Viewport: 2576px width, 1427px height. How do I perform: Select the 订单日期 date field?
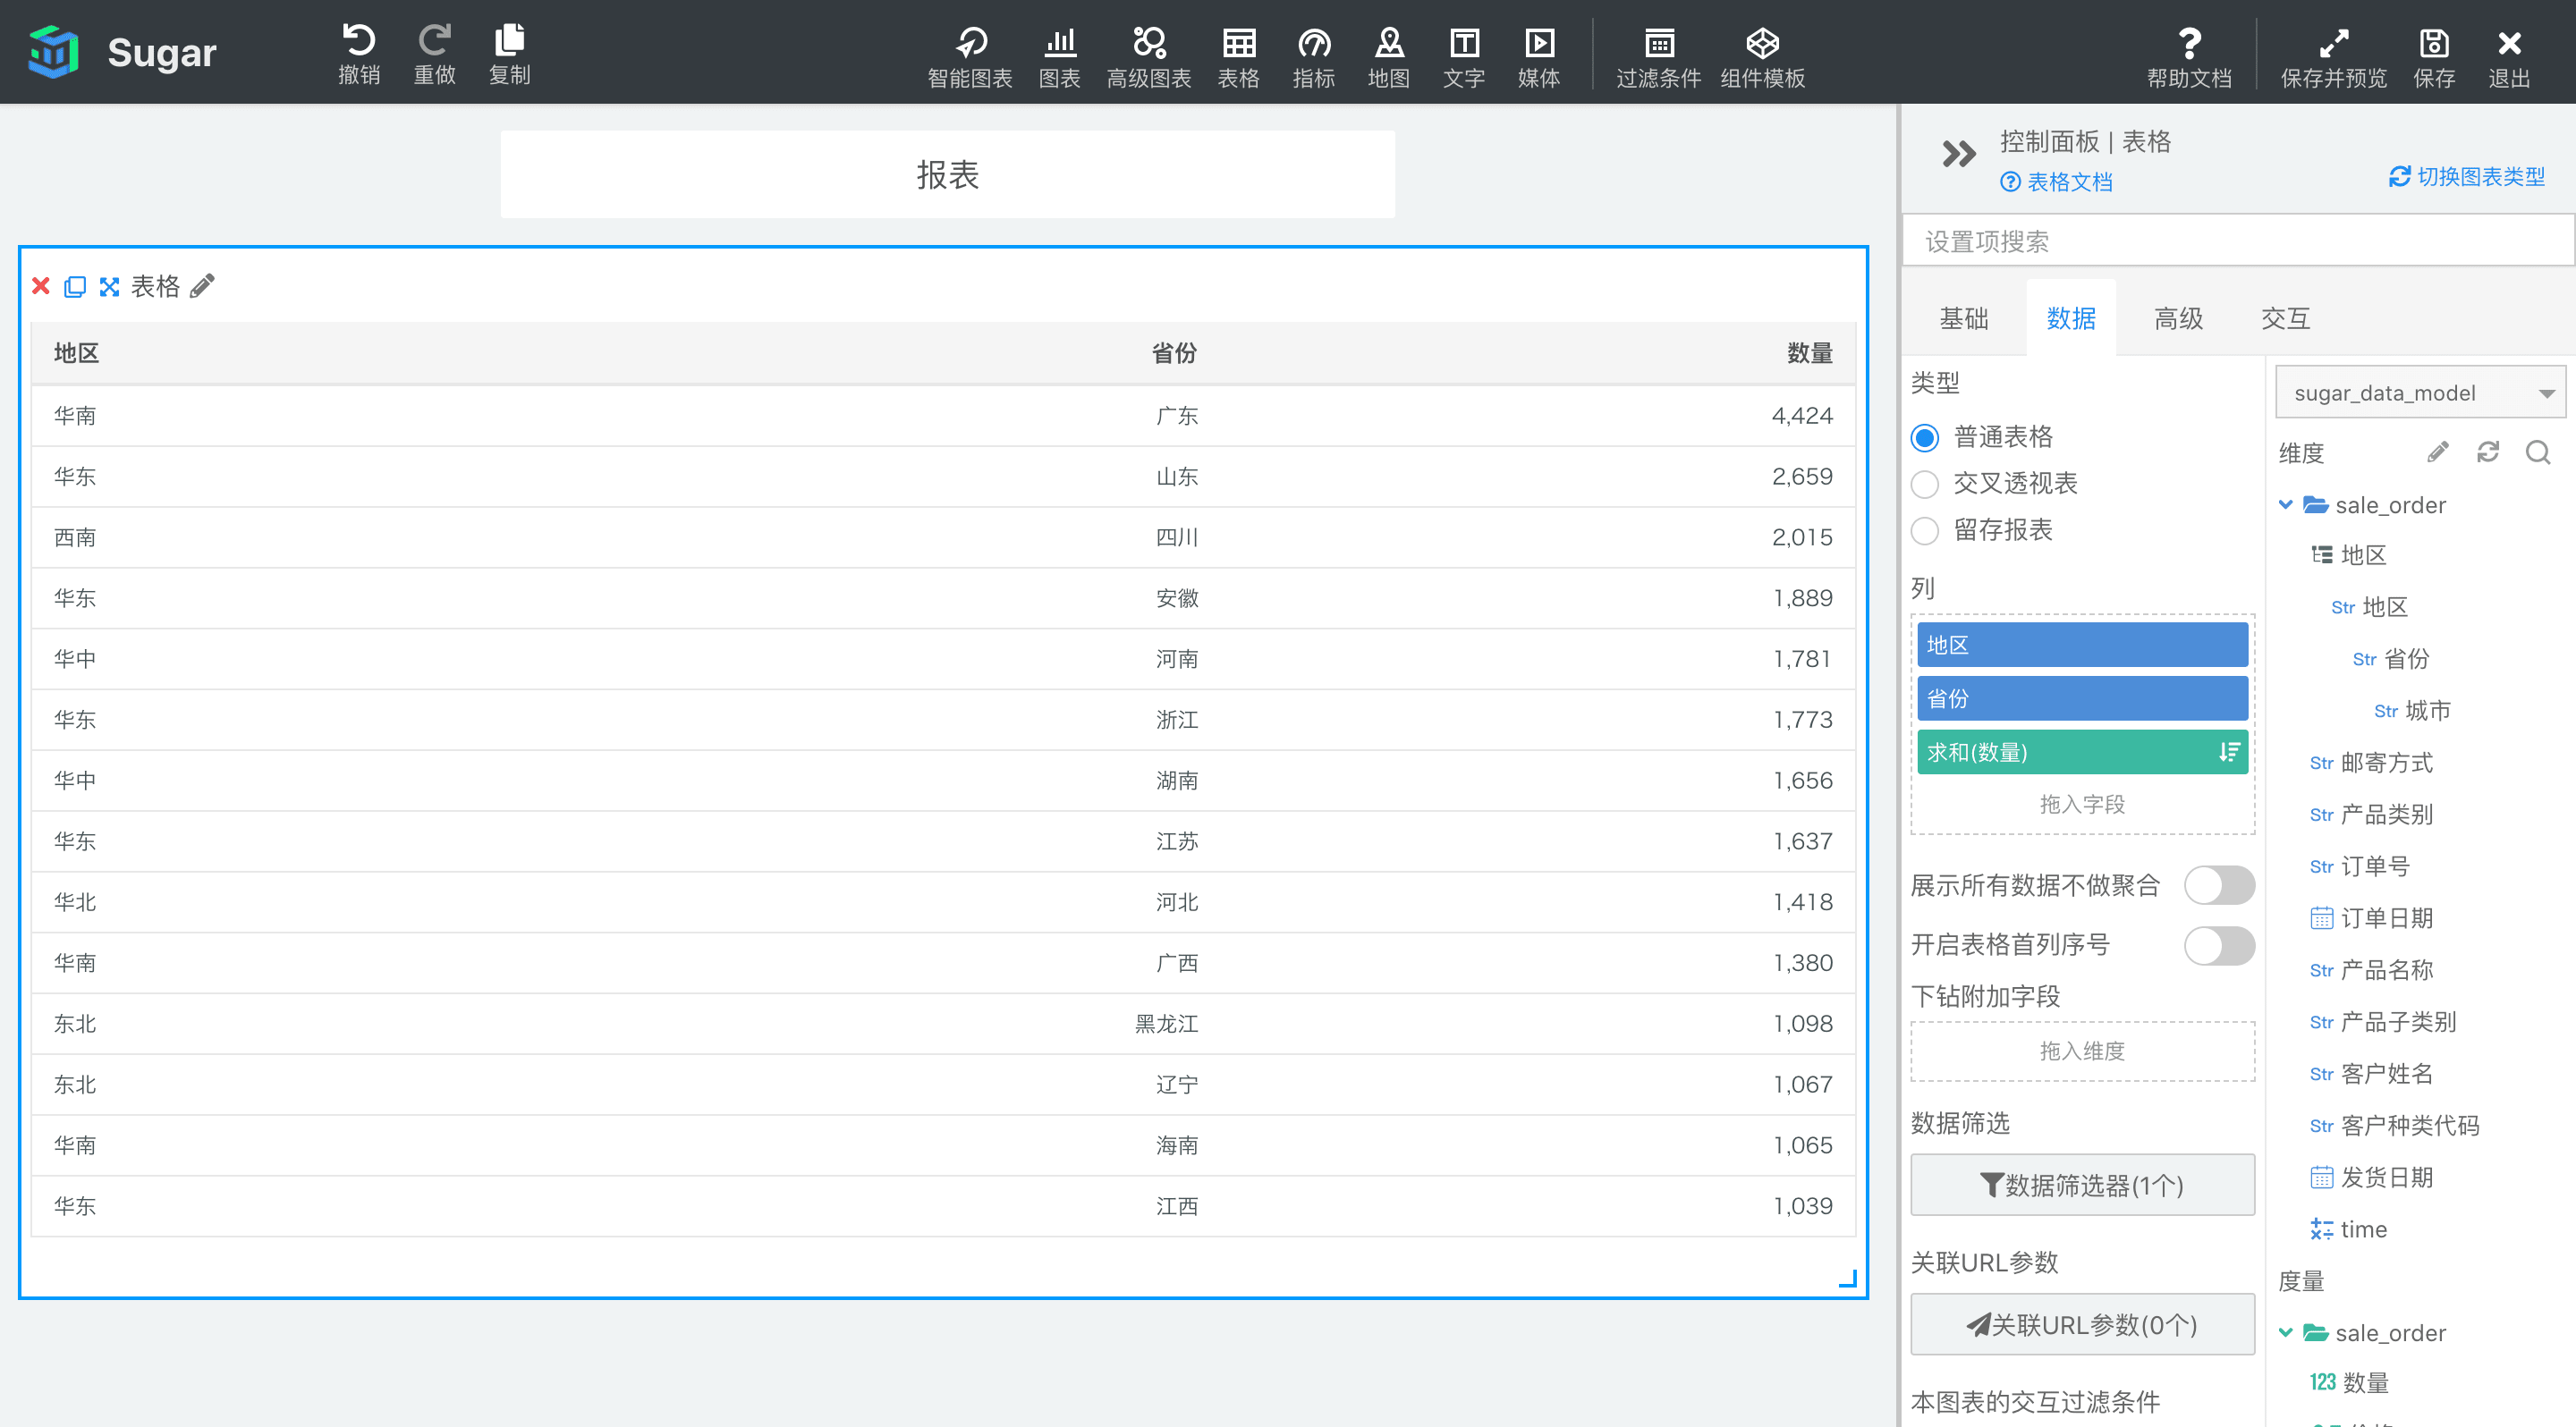[x=2371, y=918]
